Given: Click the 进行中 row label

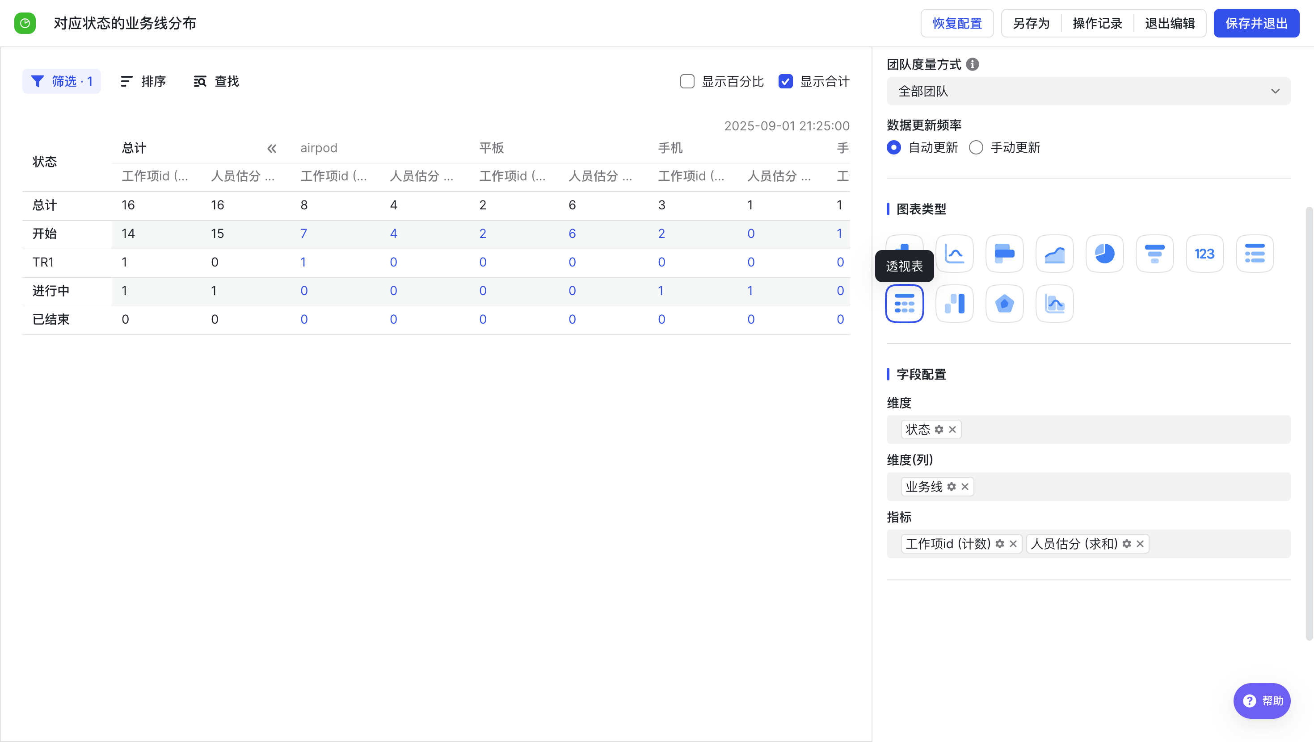Looking at the screenshot, I should click(51, 291).
